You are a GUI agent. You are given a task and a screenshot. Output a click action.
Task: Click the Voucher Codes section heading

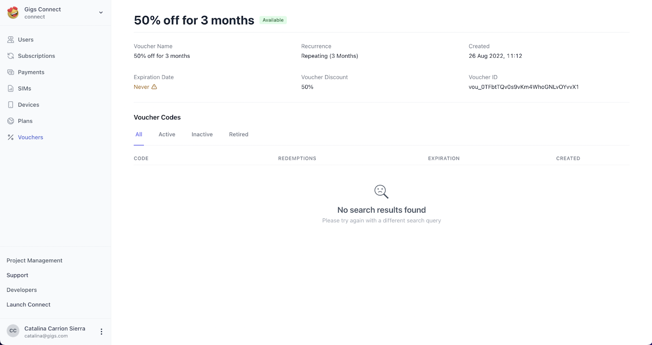tap(157, 117)
